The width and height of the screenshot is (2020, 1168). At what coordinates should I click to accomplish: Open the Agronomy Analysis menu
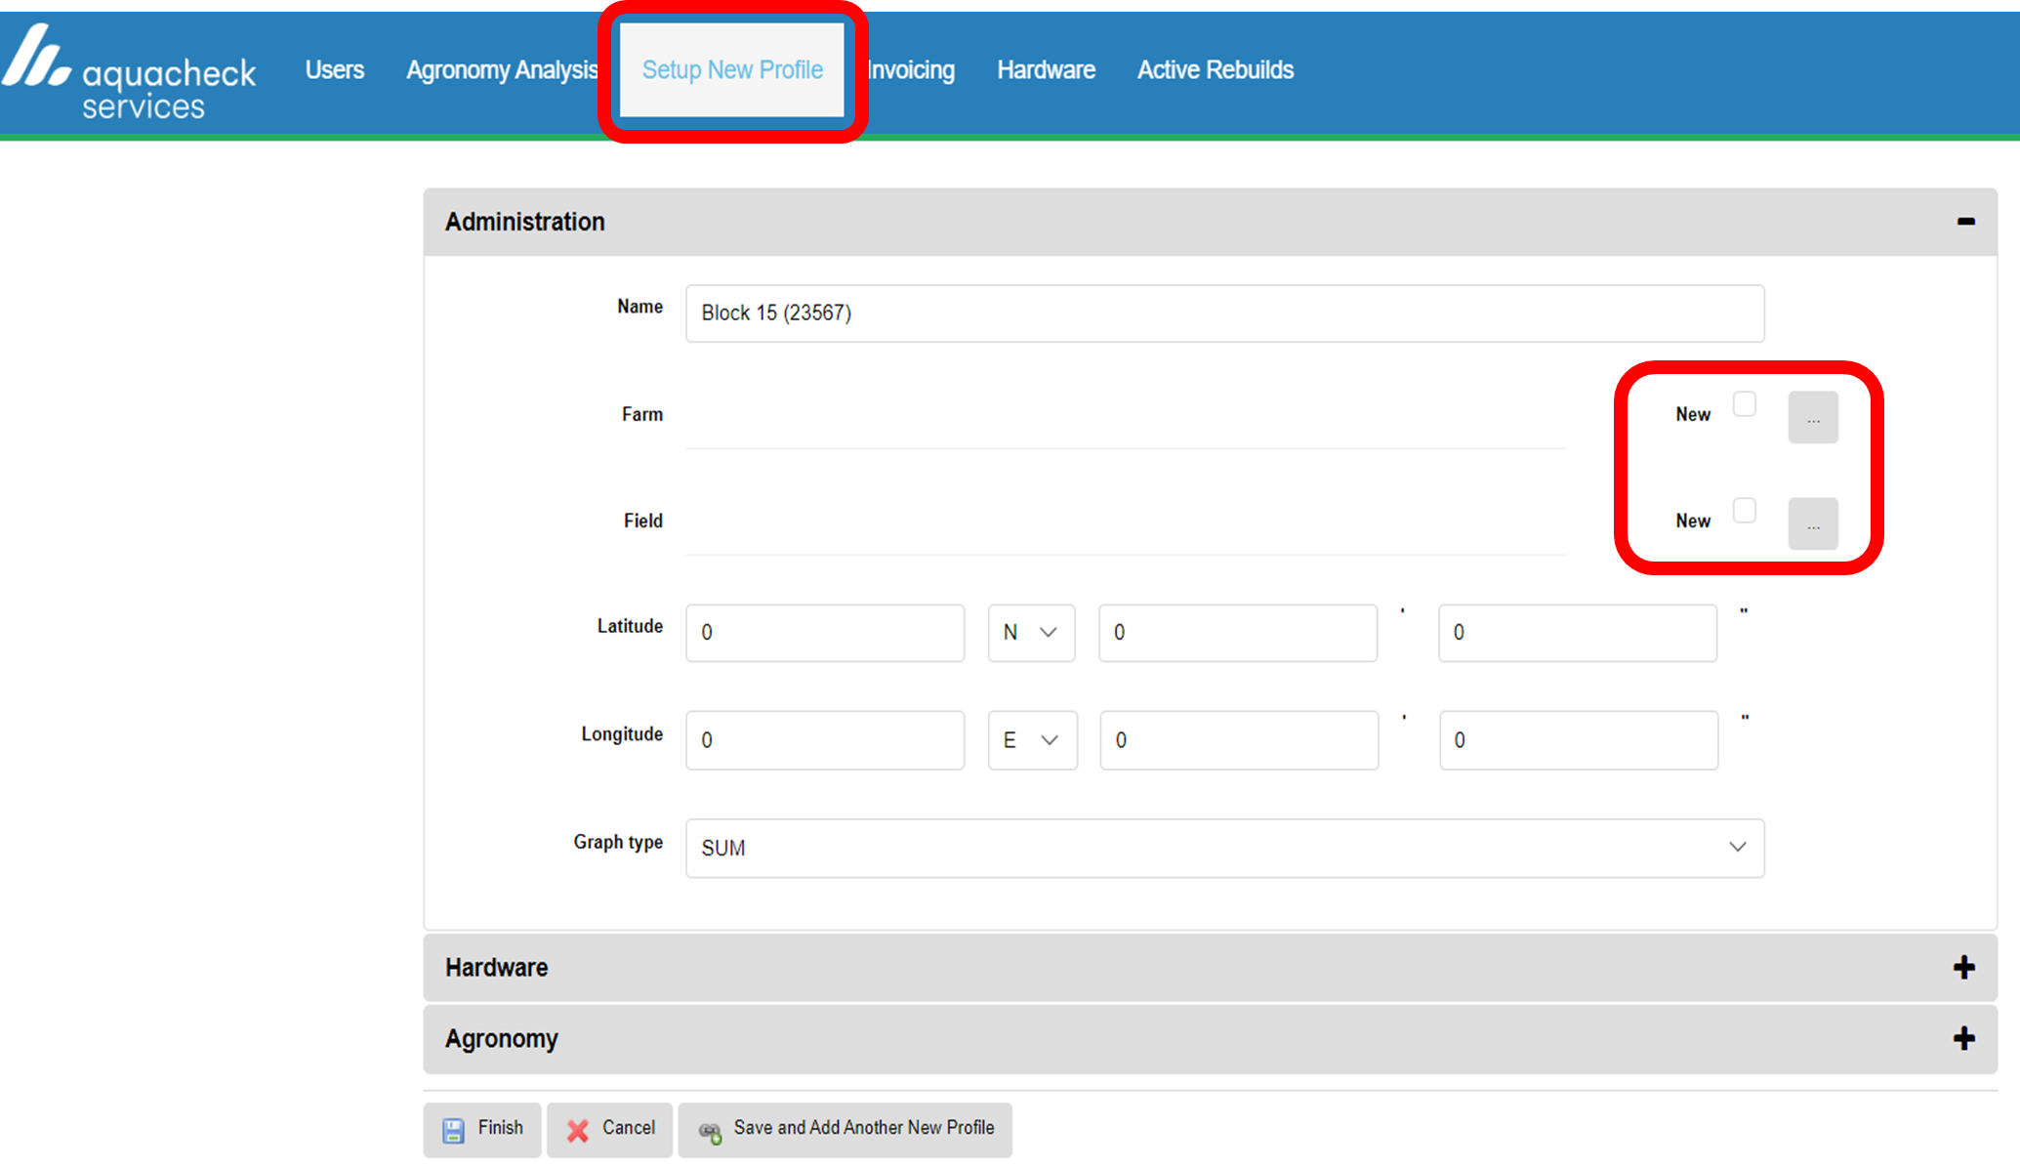[x=502, y=70]
